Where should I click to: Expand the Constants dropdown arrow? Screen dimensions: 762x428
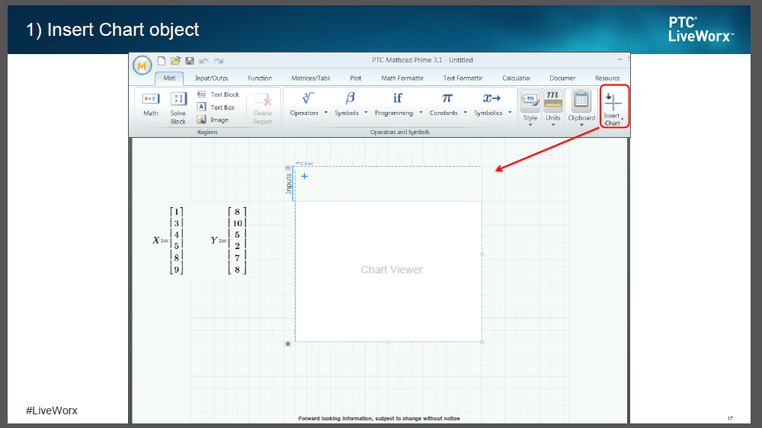point(465,113)
